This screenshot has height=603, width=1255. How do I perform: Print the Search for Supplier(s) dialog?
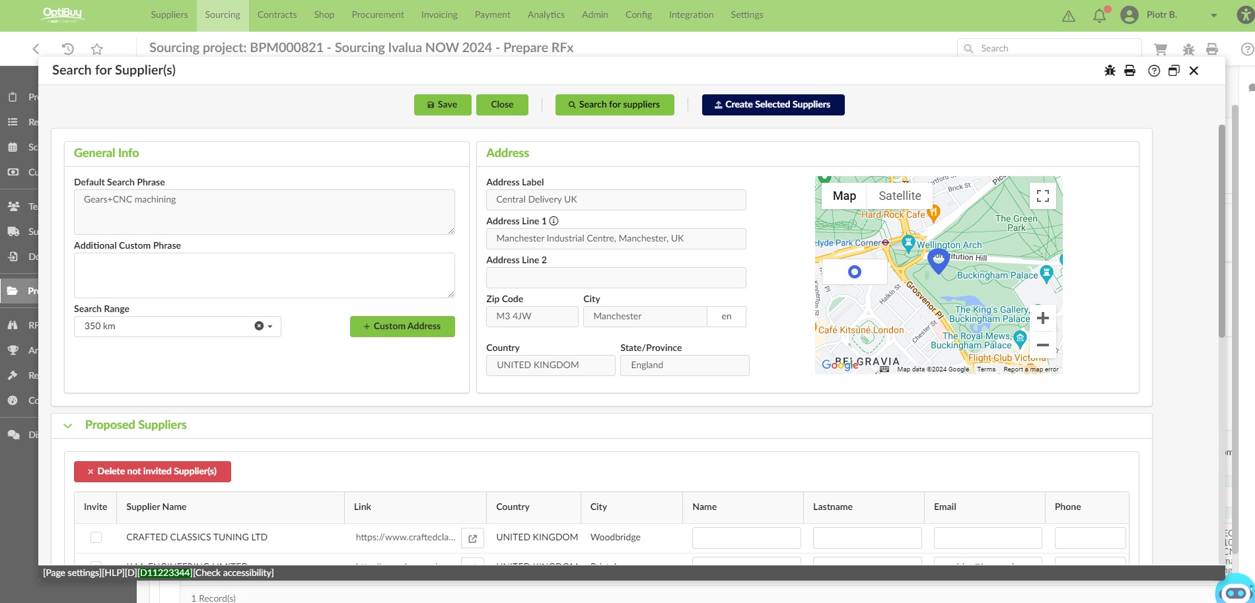[1130, 71]
